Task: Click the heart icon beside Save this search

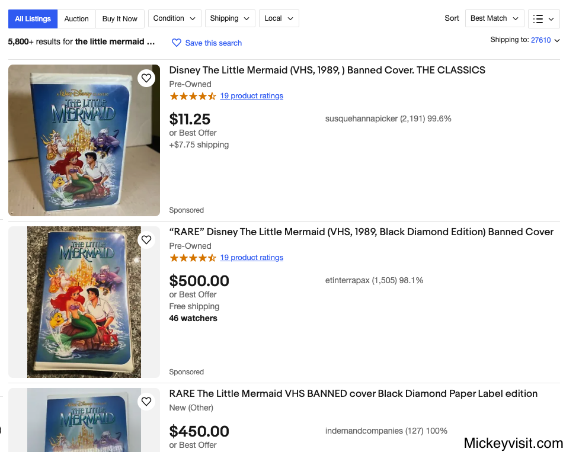Action: (176, 43)
